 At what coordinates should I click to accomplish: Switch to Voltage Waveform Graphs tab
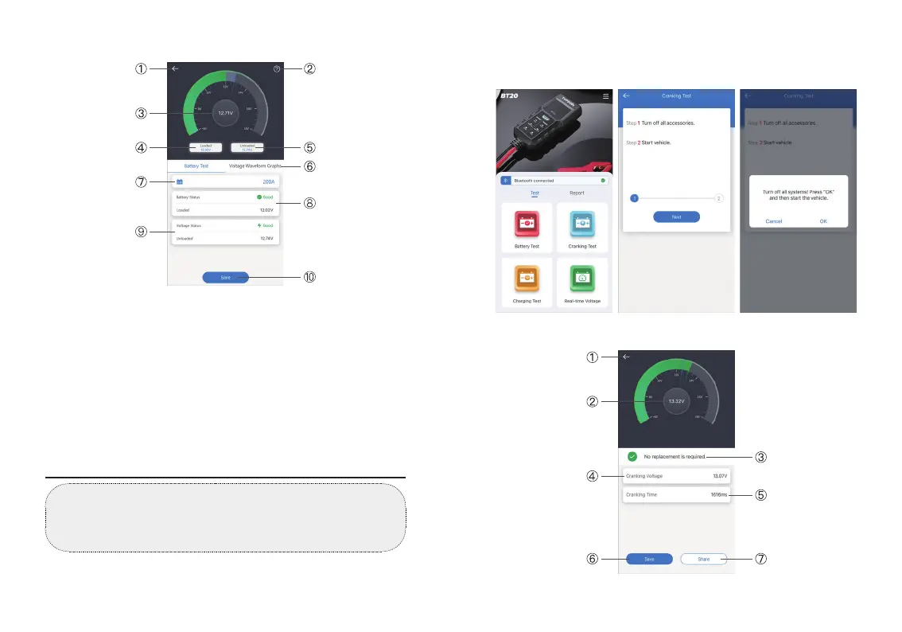coord(255,166)
